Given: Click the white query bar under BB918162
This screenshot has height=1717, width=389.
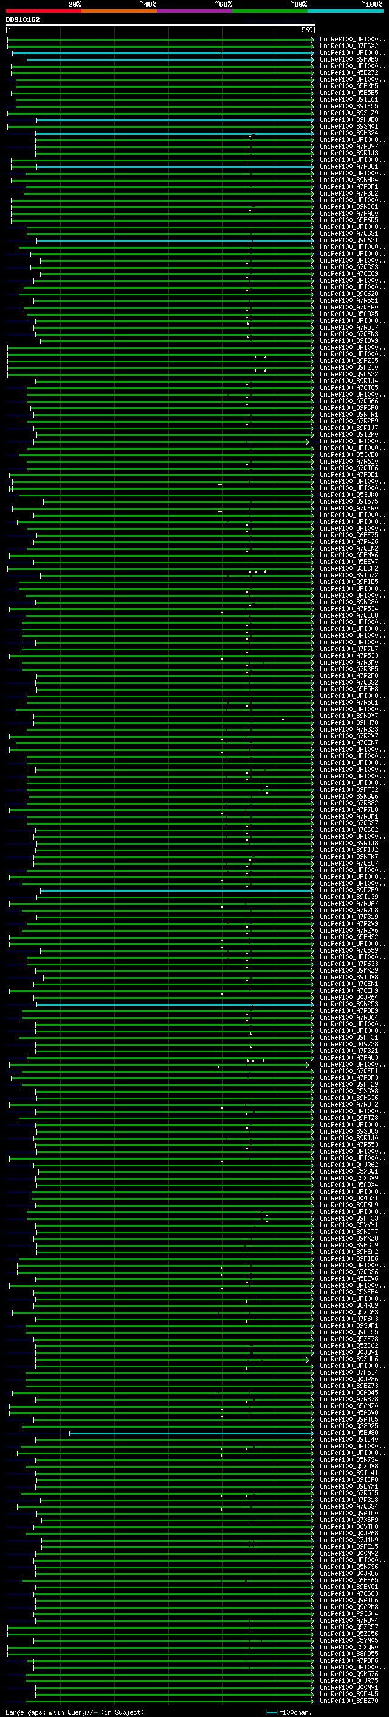Looking at the screenshot, I should (160, 24).
